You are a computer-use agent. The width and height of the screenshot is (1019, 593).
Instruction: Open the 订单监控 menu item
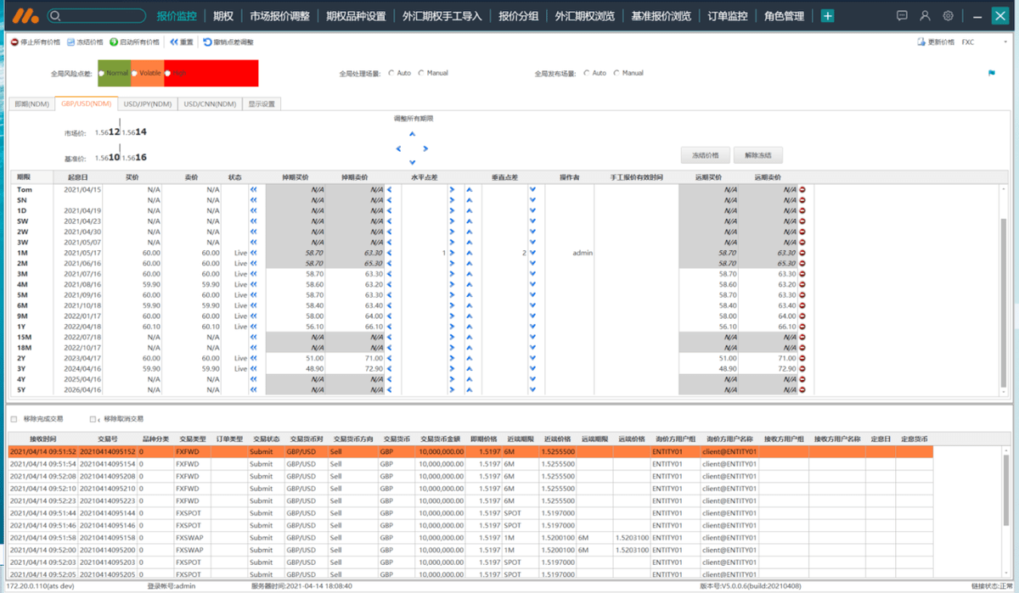tap(727, 16)
